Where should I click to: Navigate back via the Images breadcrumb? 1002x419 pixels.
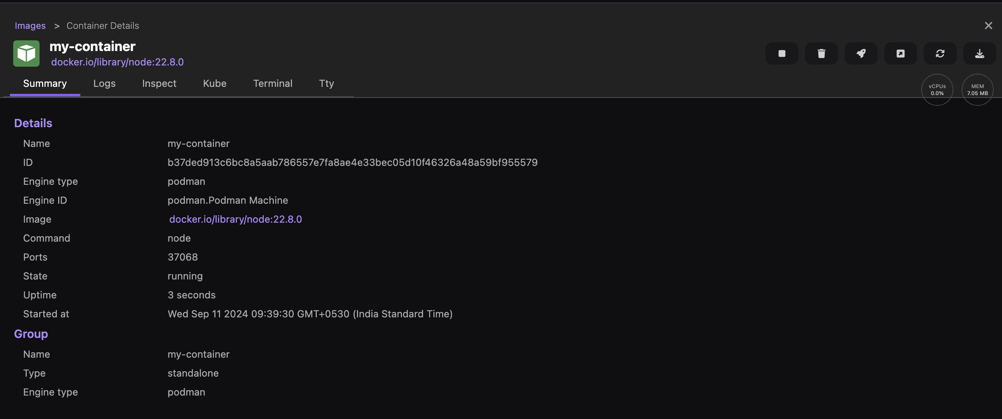pos(30,25)
